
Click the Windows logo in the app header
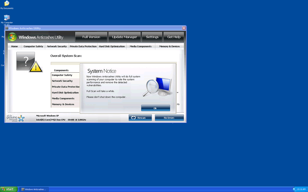tap(12, 37)
